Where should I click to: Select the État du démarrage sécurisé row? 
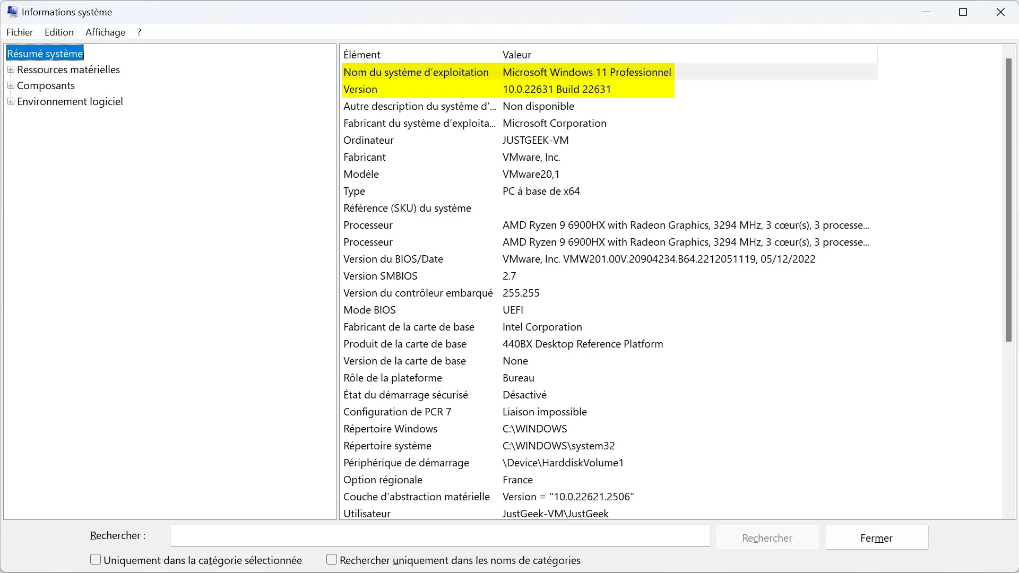click(609, 395)
